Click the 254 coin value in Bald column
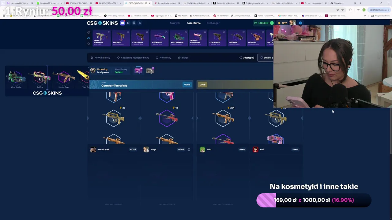 tap(231, 108)
